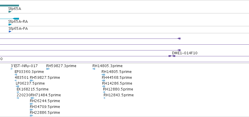The height and width of the screenshot is (117, 249).
Task: Select the RH14286.5prime EST arrow
Action: pyautogui.click(x=104, y=86)
